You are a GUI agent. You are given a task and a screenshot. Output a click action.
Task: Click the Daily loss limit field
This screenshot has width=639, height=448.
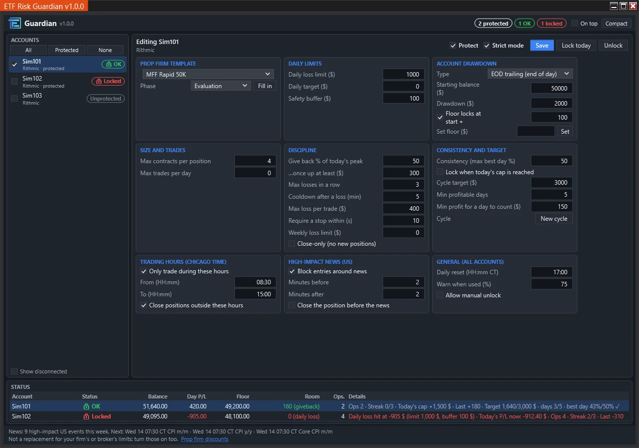coord(404,75)
